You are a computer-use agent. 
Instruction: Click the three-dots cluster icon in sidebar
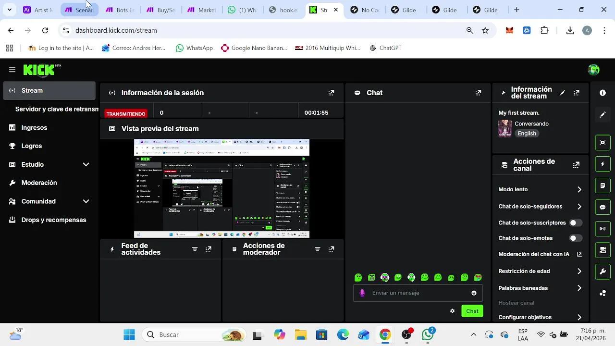(x=603, y=293)
